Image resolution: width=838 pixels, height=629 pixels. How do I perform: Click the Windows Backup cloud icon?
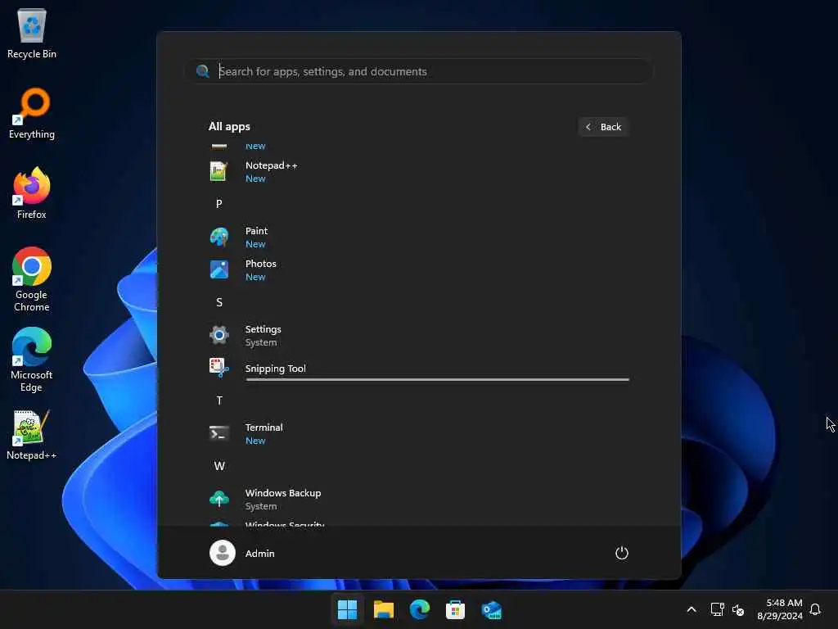click(x=219, y=499)
